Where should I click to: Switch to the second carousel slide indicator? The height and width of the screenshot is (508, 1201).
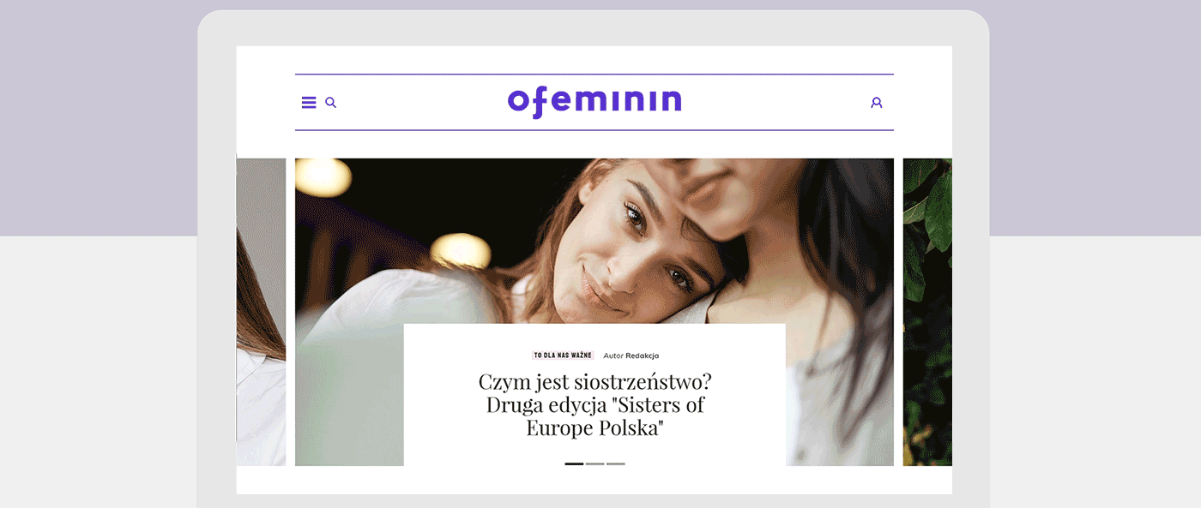coord(594,463)
